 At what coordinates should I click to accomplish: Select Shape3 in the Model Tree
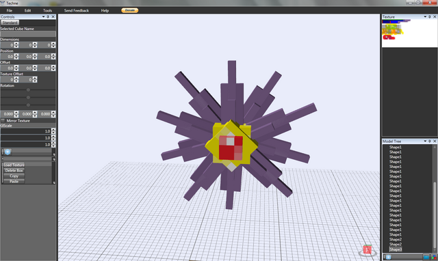(x=396, y=249)
